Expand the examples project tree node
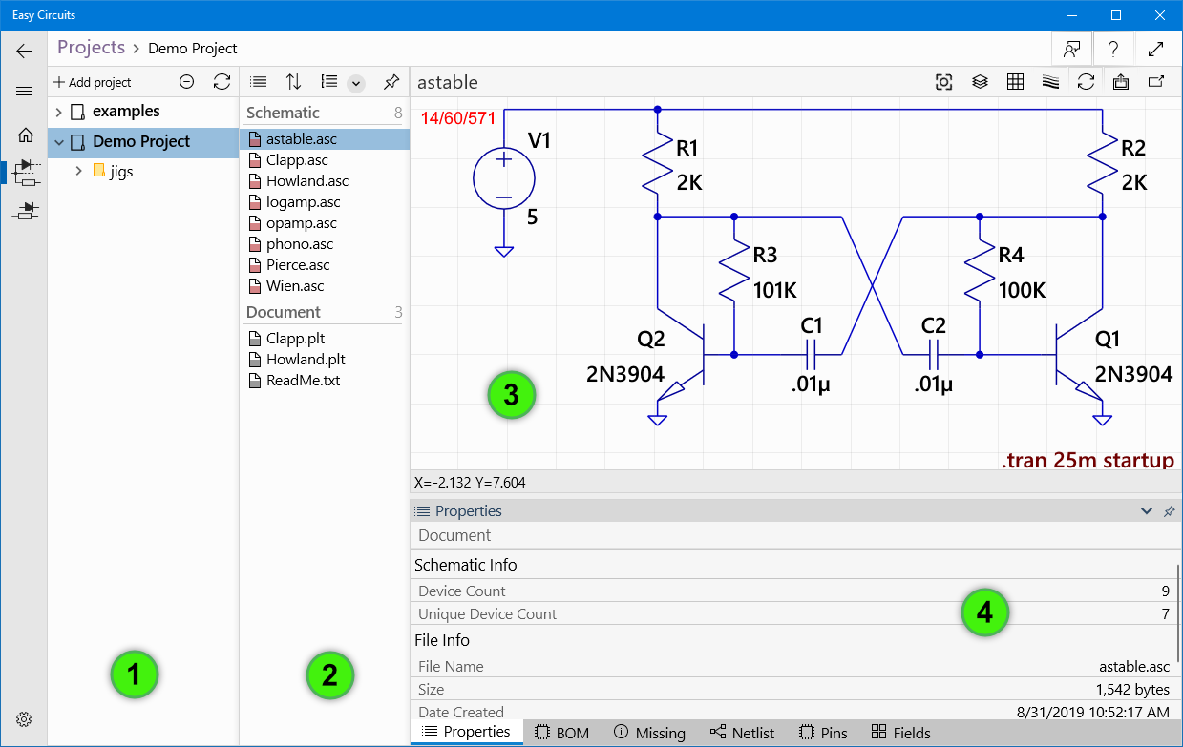This screenshot has width=1183, height=747. (59, 112)
